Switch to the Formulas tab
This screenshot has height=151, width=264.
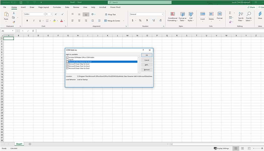(57, 7)
